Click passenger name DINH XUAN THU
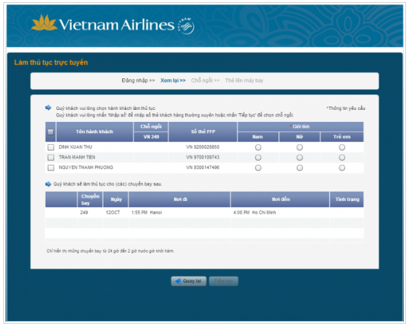The width and height of the screenshot is (408, 325). click(75, 147)
